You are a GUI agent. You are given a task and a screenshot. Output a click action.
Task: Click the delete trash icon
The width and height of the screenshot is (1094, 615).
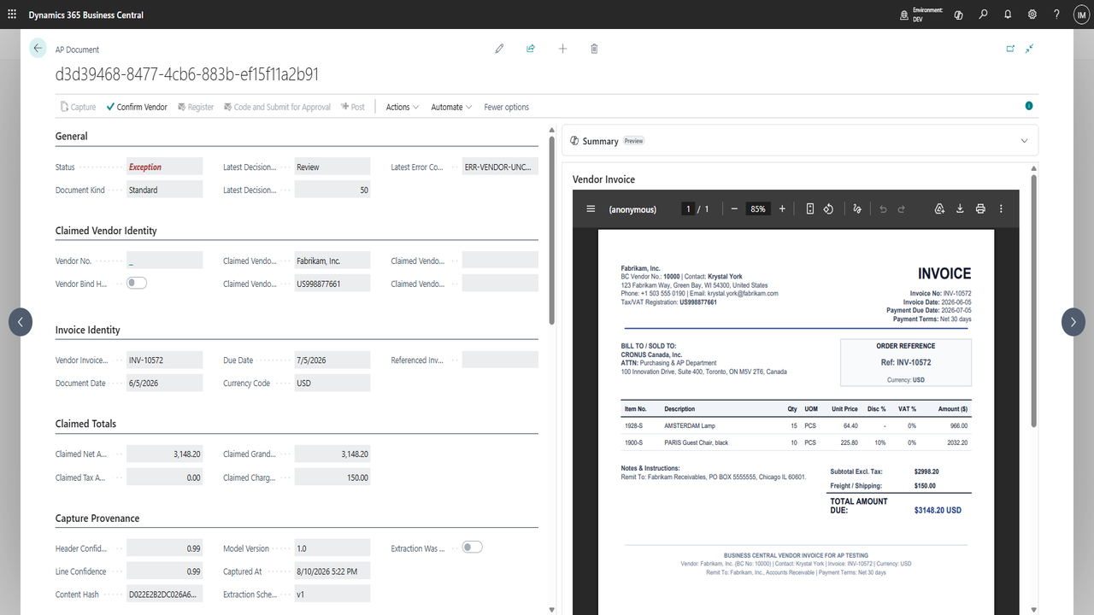click(x=594, y=49)
